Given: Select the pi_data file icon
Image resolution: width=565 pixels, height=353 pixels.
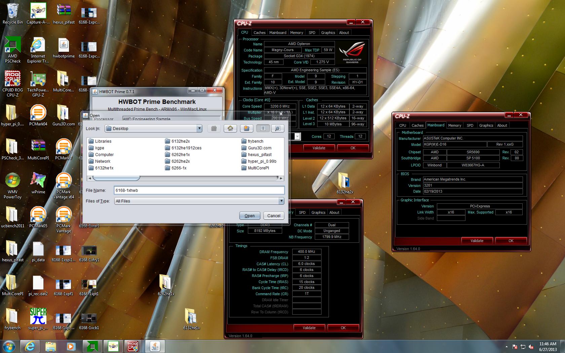Looking at the screenshot, I should 38,251.
